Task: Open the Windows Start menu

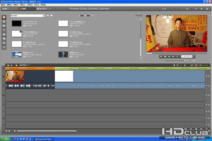Action: coord(5,139)
